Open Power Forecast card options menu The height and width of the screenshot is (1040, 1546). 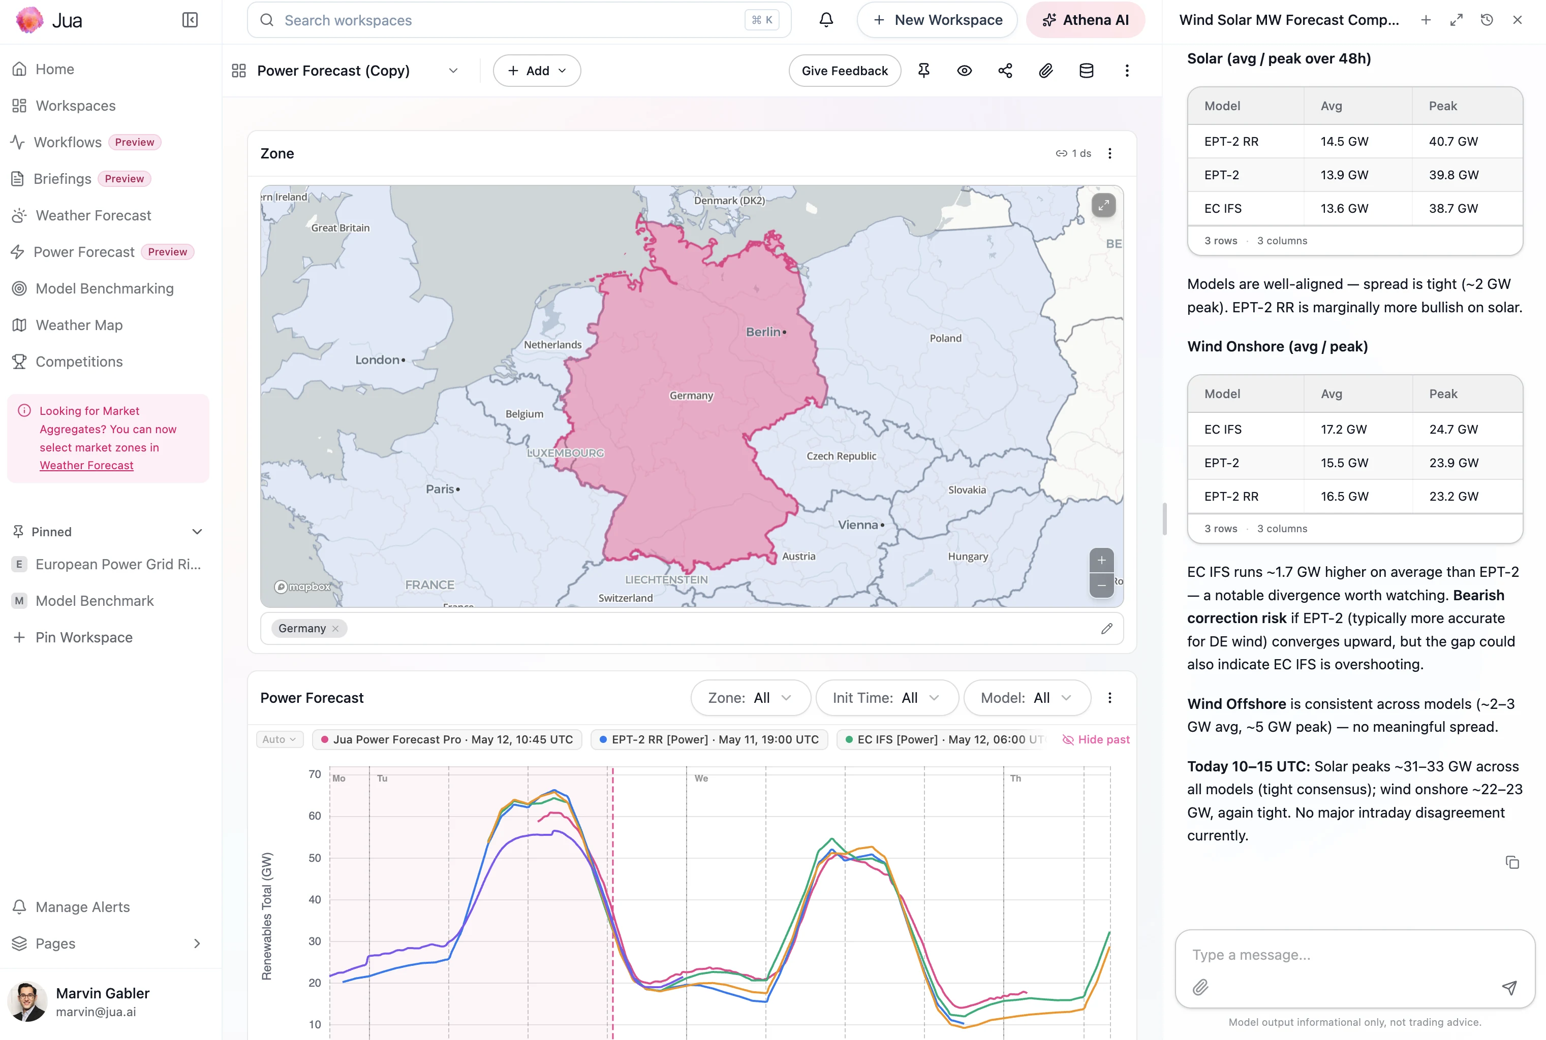pyautogui.click(x=1109, y=698)
